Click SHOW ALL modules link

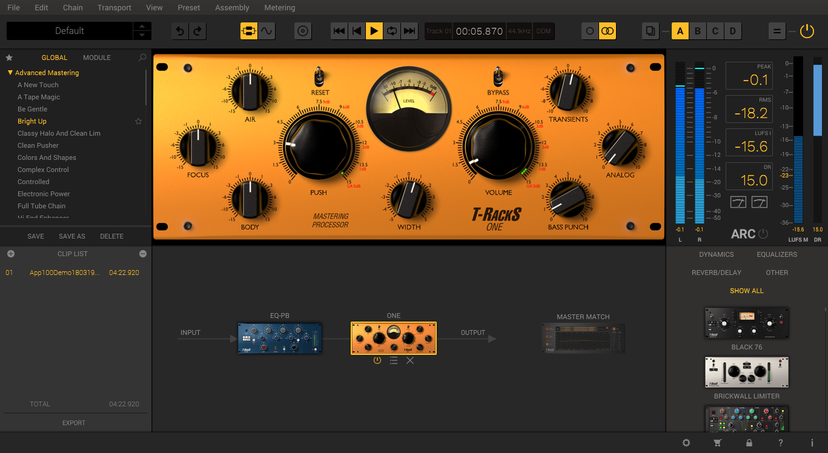coord(747,291)
